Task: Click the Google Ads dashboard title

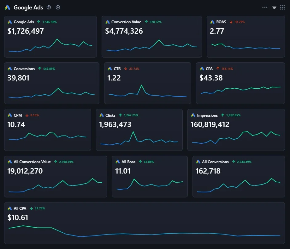Action: tap(28, 8)
